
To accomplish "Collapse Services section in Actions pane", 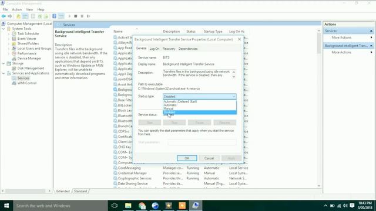I will [x=371, y=31].
